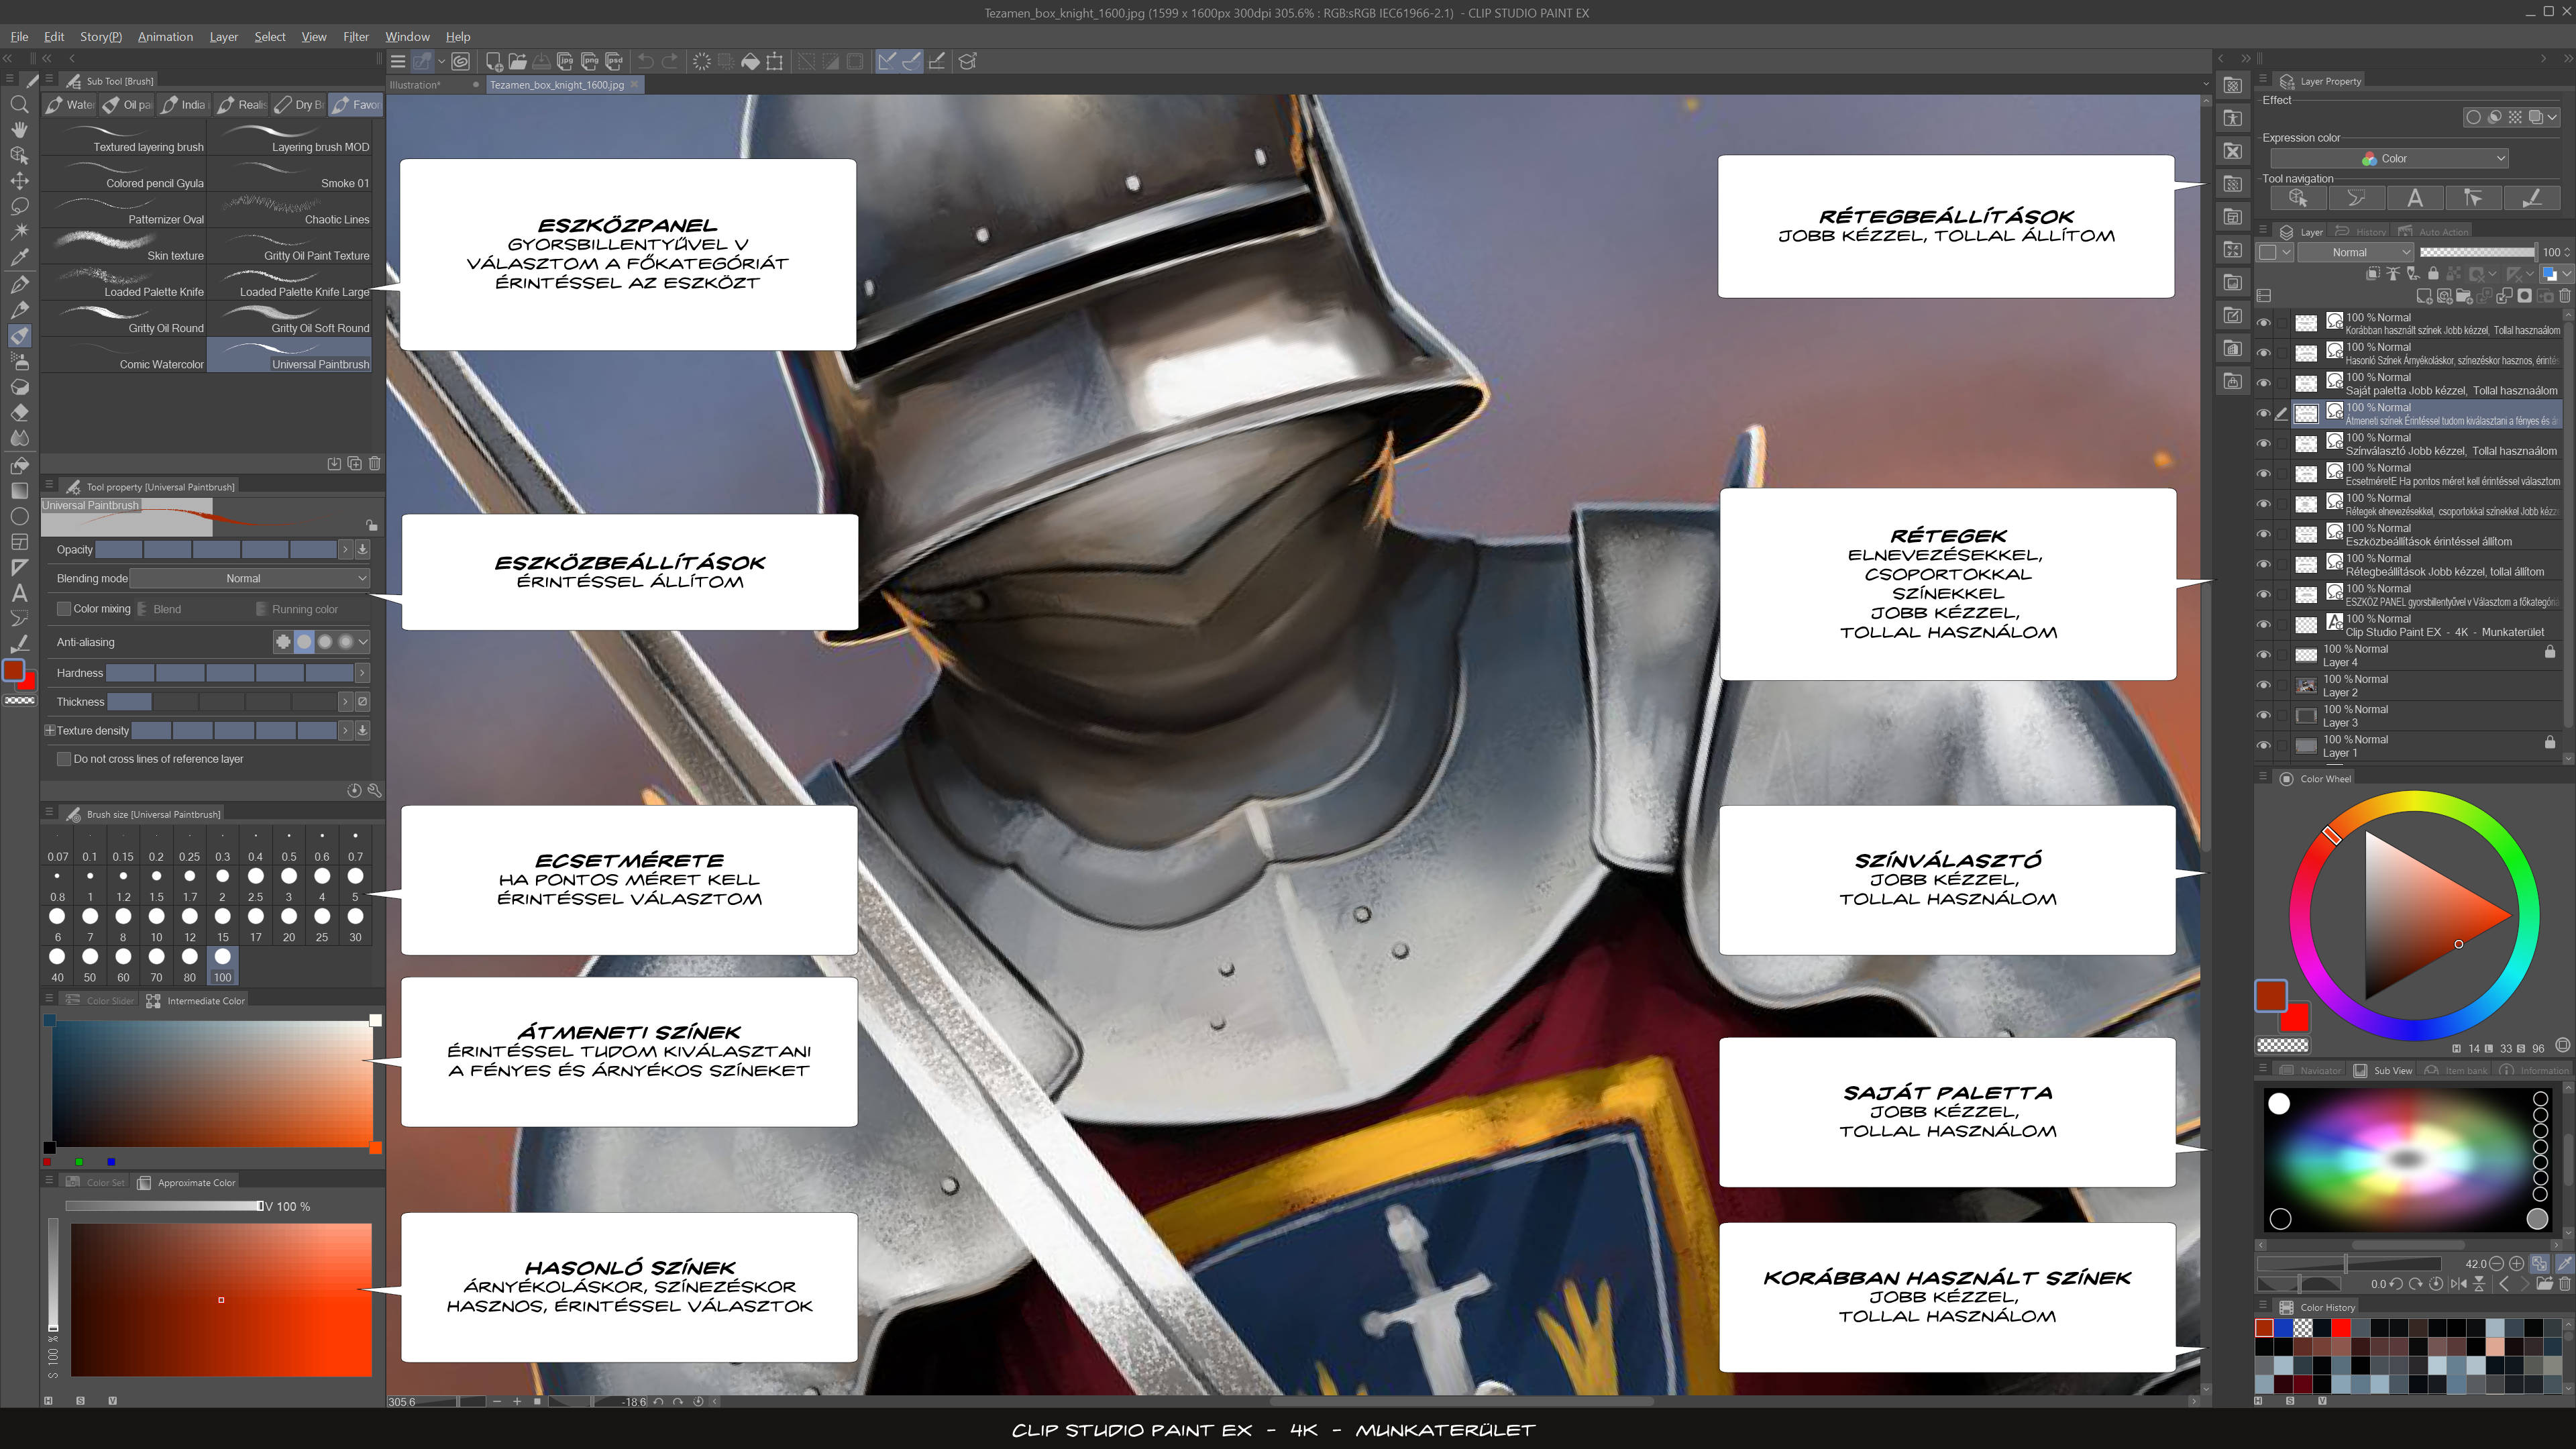
Task: Open Clip Studio spiral icon
Action: (x=460, y=61)
